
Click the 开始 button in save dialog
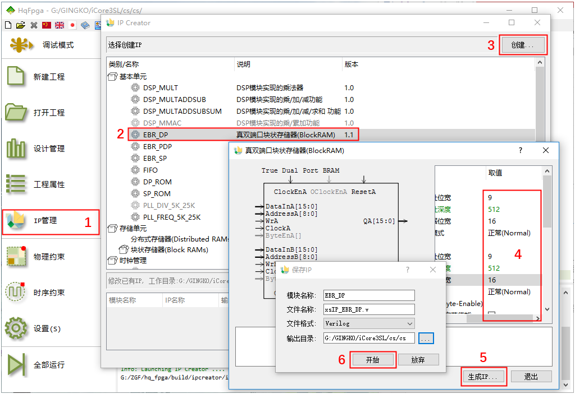tap(373, 360)
